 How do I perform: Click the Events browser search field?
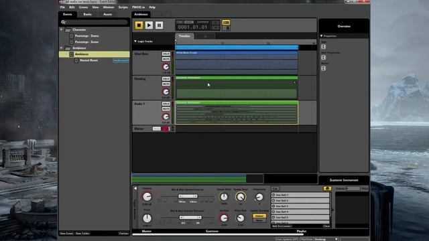(95, 22)
